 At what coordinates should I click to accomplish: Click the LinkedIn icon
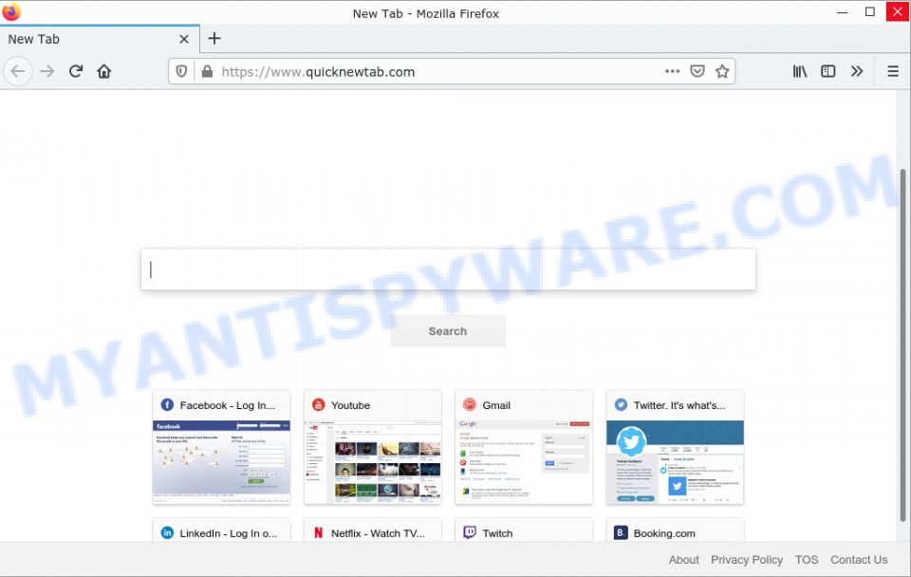(167, 532)
